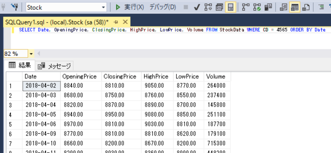Open the Stock database combo box
This screenshot has width=331, height=153.
coord(66,7)
